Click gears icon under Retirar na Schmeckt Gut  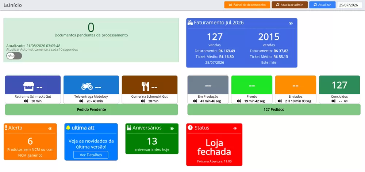(x=26, y=101)
